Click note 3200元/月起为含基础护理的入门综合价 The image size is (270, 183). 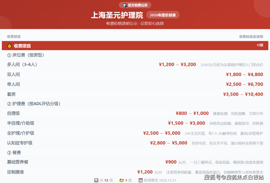click(x=232, y=65)
